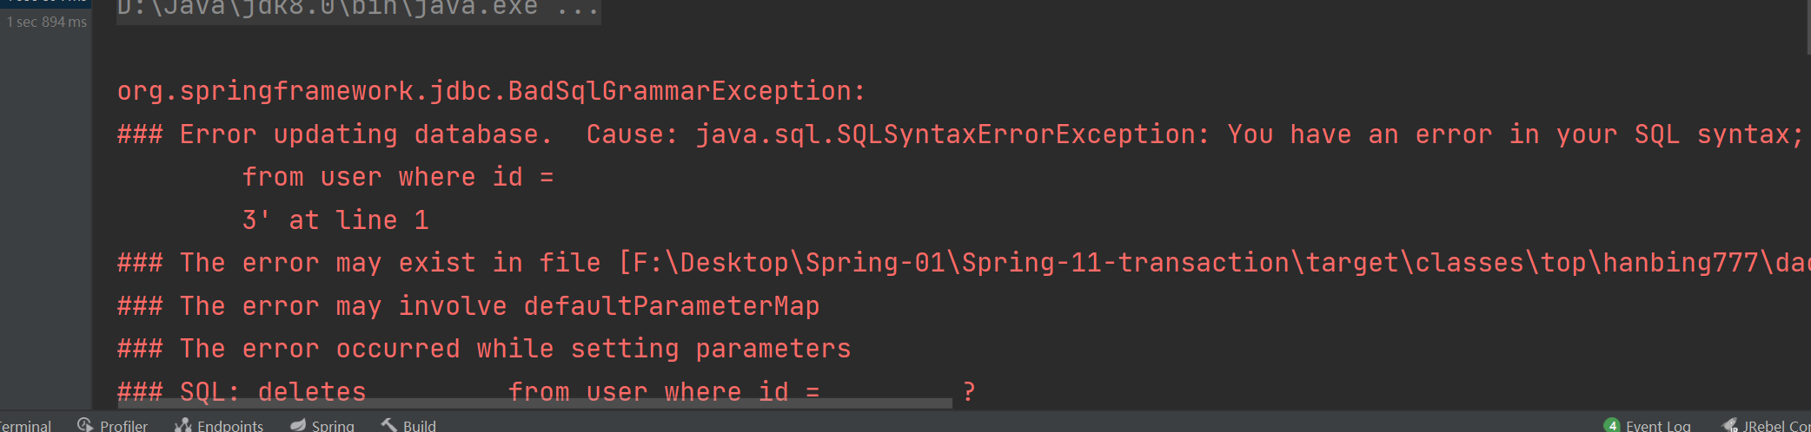1811x432 pixels.
Task: Click the JRebel Console rocket icon
Action: 1729,425
